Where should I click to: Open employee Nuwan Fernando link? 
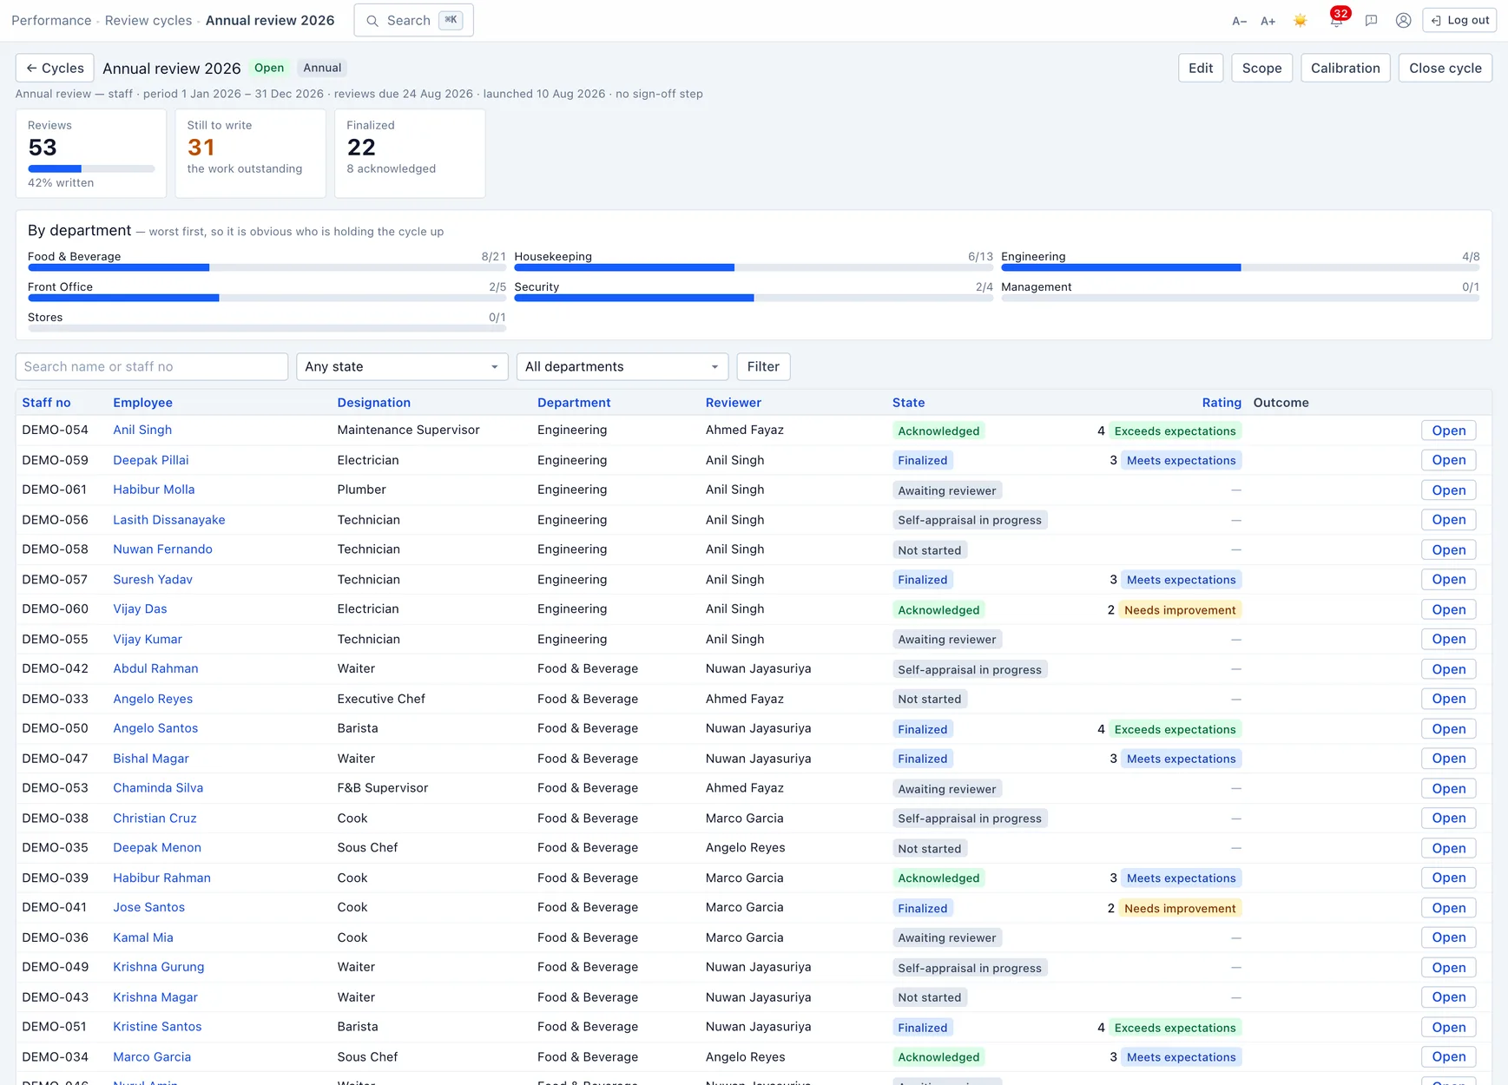click(x=162, y=549)
